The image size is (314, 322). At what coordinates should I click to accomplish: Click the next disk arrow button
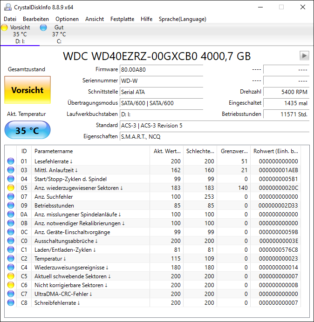[304, 55]
